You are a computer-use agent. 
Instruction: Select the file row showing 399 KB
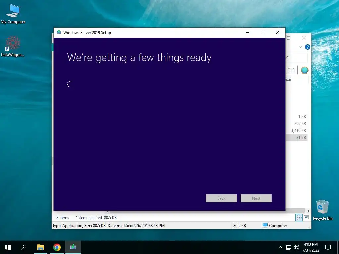coord(297,124)
